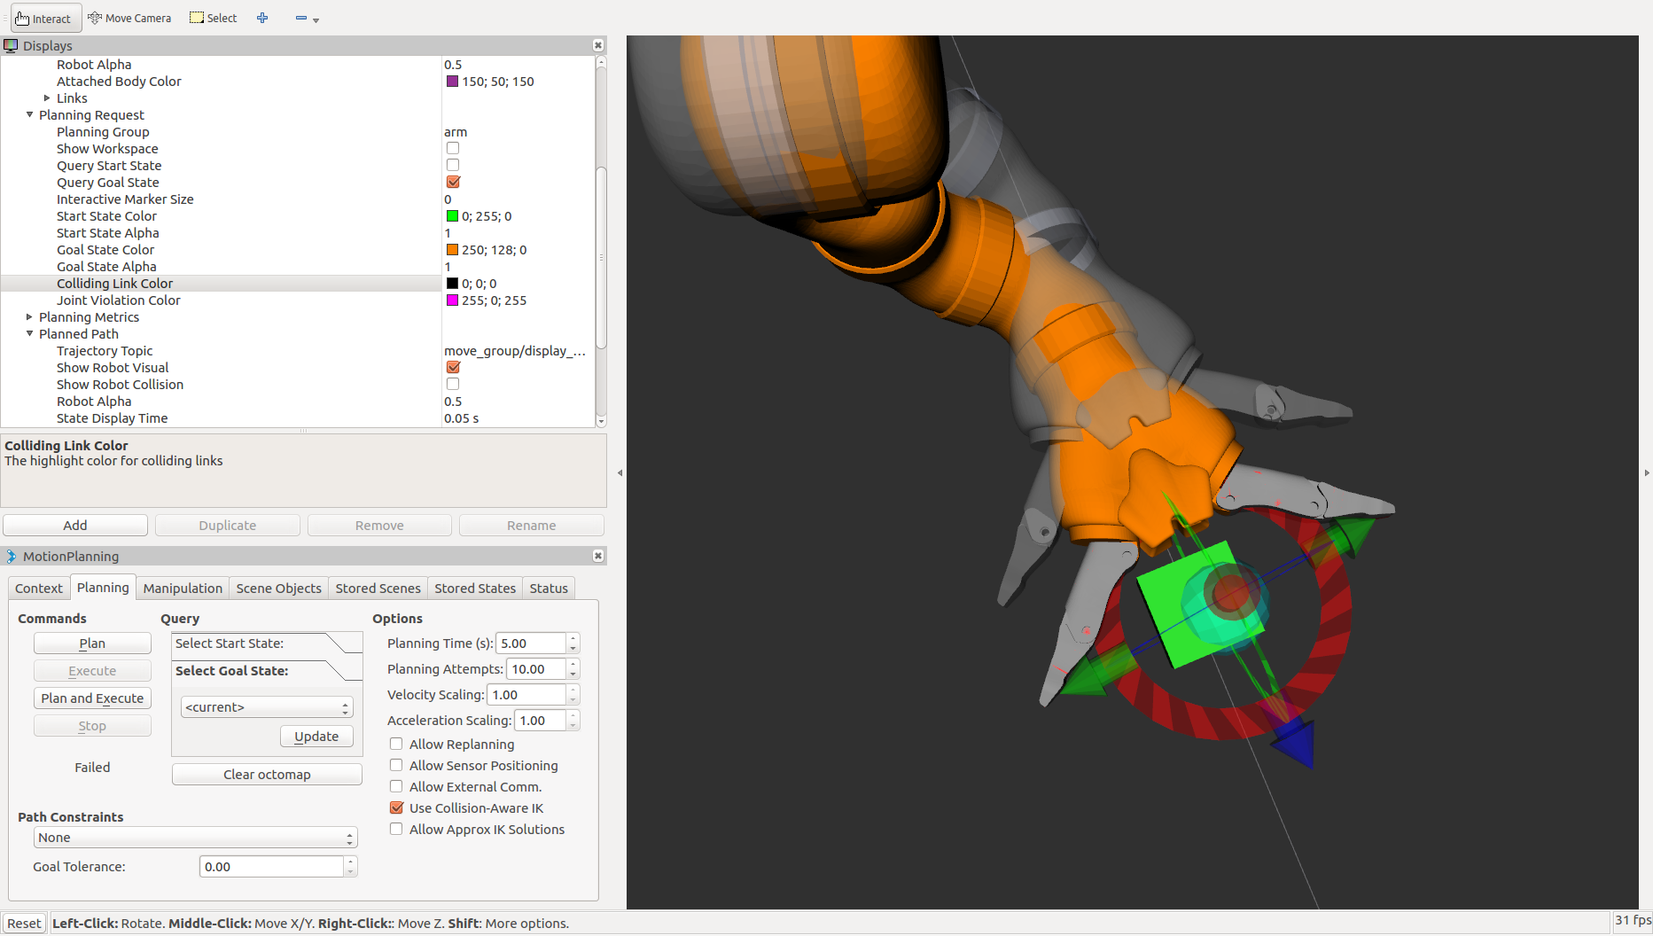Switch to the Context tab

pyautogui.click(x=39, y=589)
